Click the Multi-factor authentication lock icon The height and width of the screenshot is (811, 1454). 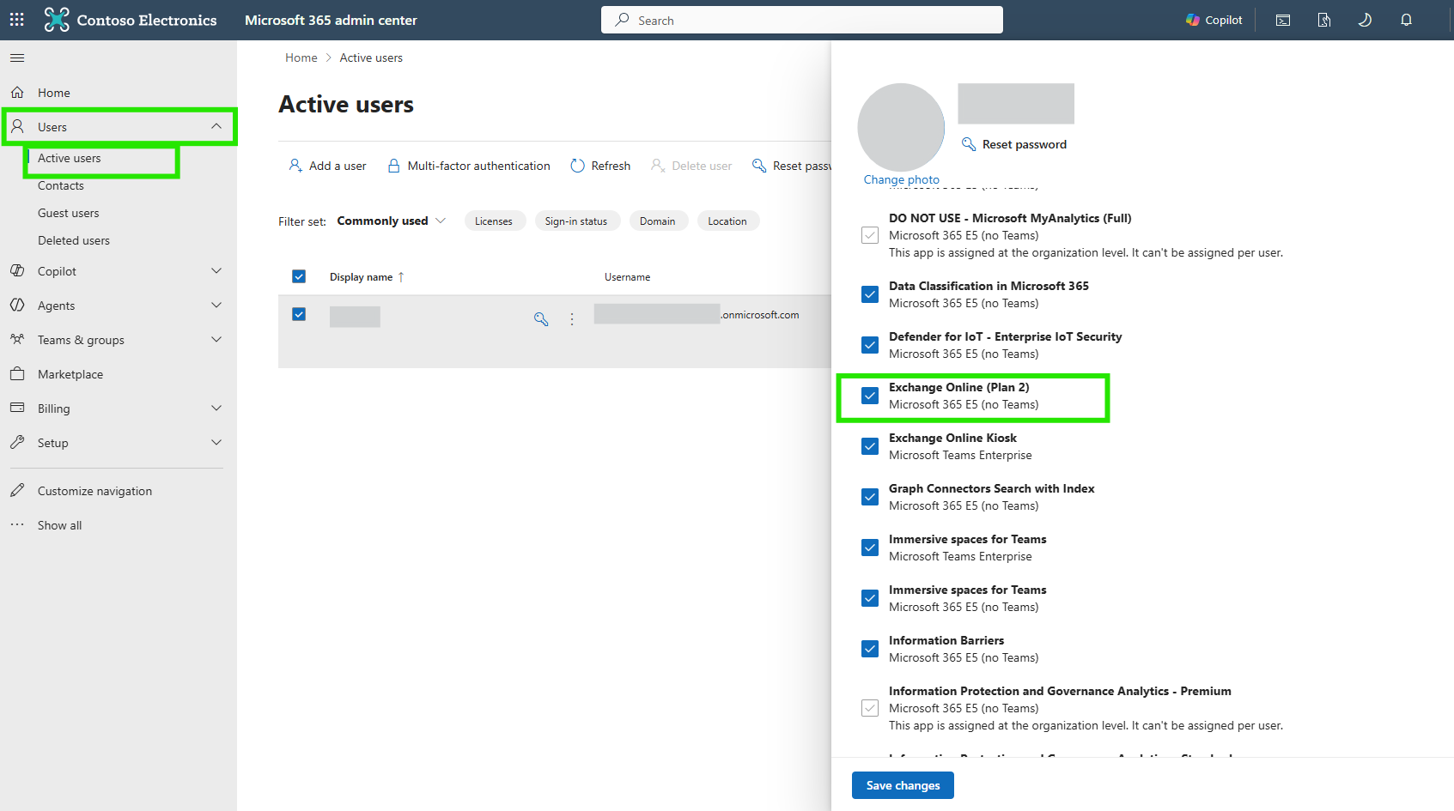[x=394, y=166]
